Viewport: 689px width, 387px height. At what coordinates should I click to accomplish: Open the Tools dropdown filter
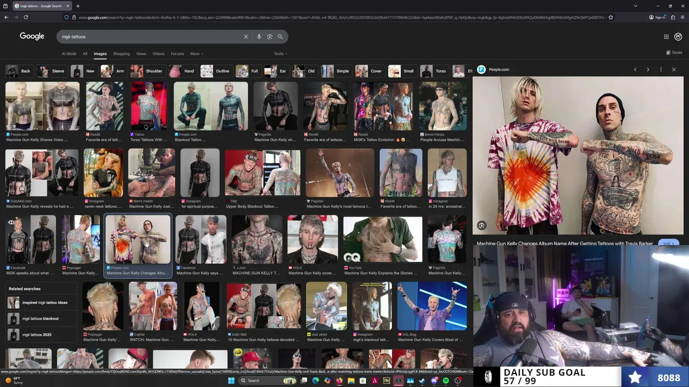(280, 54)
